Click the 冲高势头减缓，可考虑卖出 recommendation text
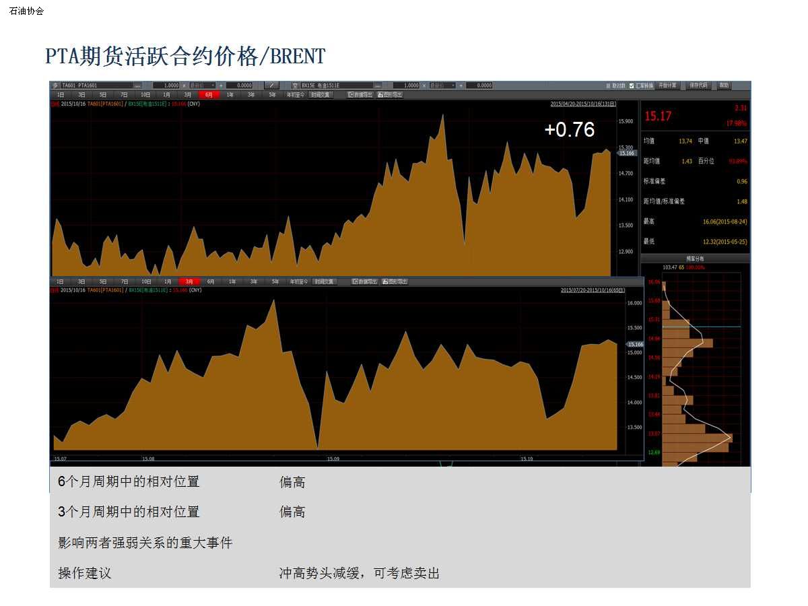The width and height of the screenshot is (808, 606). [x=360, y=574]
